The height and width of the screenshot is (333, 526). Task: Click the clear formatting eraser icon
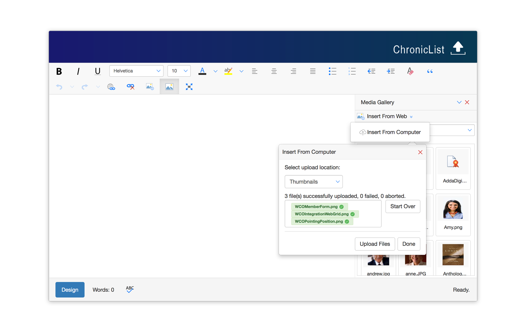coord(410,71)
